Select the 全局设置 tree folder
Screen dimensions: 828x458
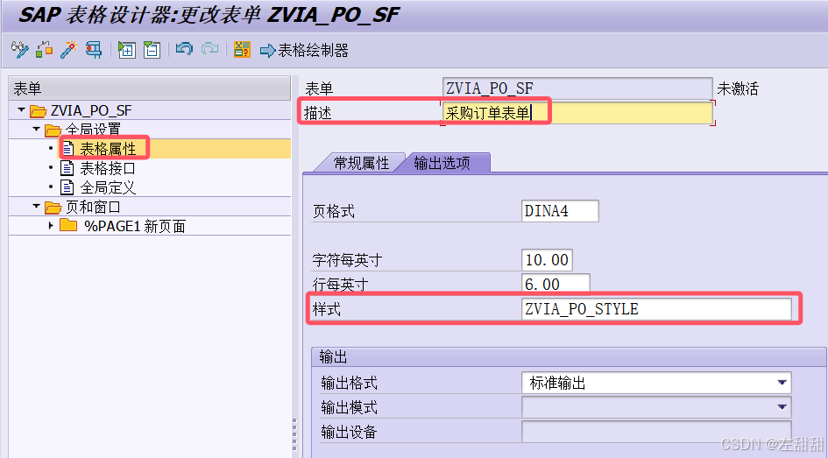click(x=93, y=130)
